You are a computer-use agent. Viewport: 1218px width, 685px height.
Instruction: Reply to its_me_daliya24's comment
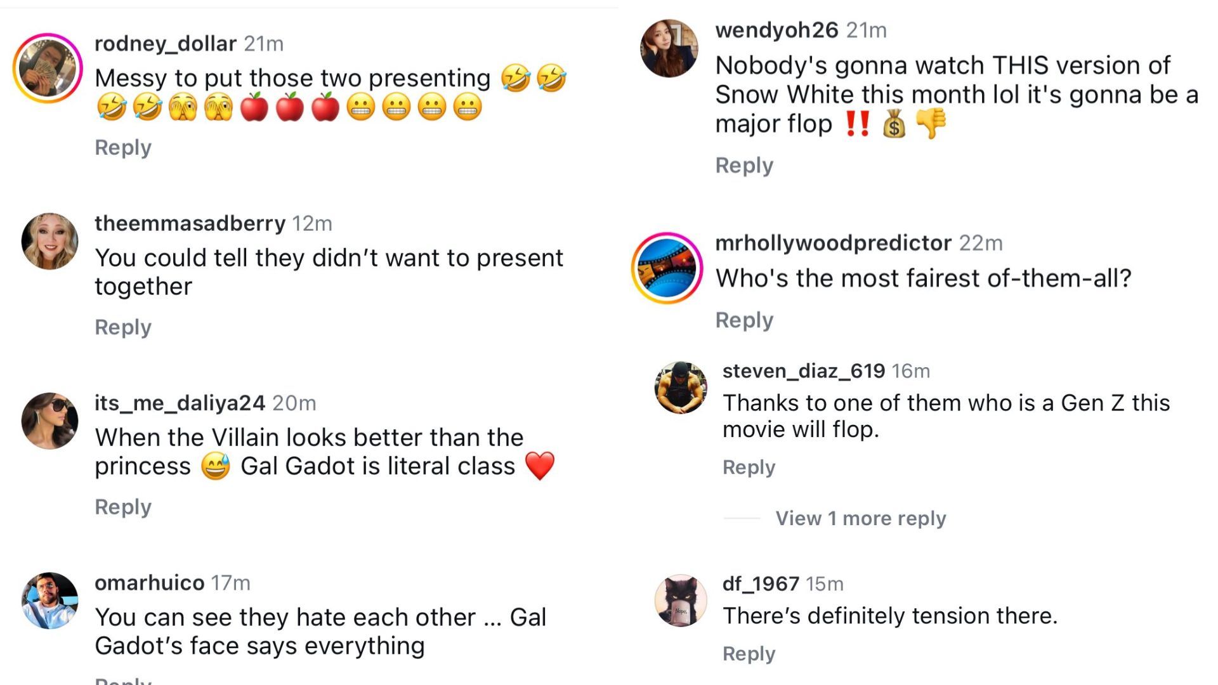pyautogui.click(x=123, y=507)
